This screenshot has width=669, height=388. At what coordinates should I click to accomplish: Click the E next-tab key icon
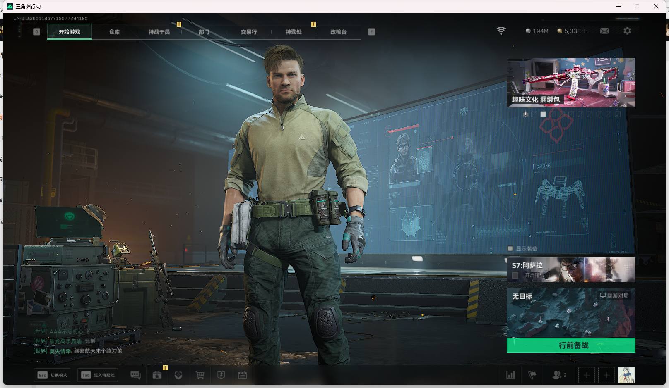(371, 32)
